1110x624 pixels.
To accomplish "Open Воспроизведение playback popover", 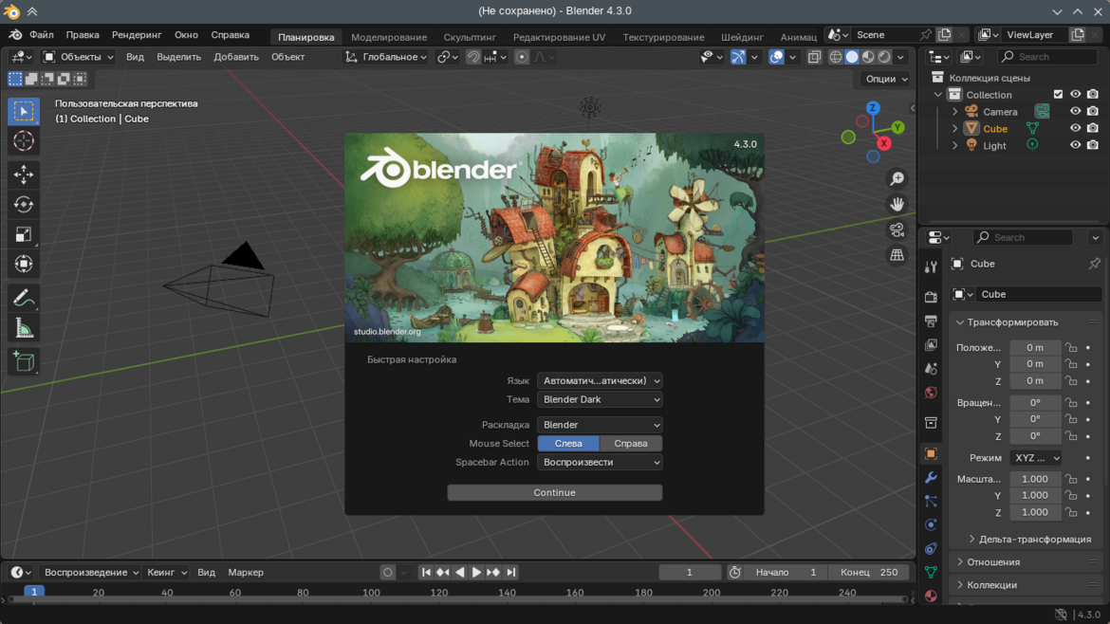I will pyautogui.click(x=91, y=573).
